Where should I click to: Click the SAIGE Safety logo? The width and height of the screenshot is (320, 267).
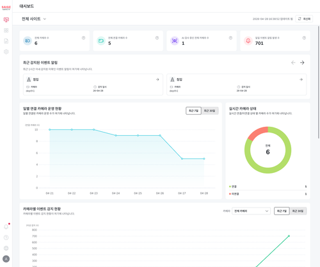tap(6, 8)
